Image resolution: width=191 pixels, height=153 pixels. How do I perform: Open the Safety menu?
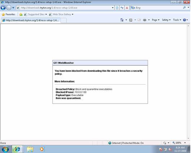[x=166, y=20]
